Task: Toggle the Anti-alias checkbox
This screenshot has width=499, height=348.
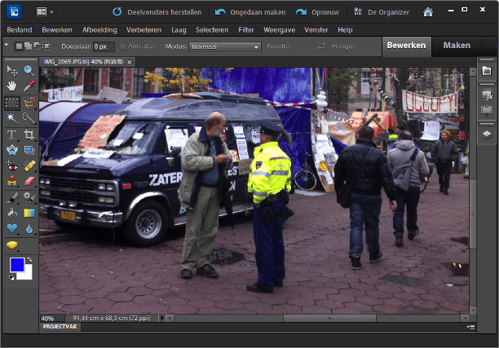Action: click(123, 46)
